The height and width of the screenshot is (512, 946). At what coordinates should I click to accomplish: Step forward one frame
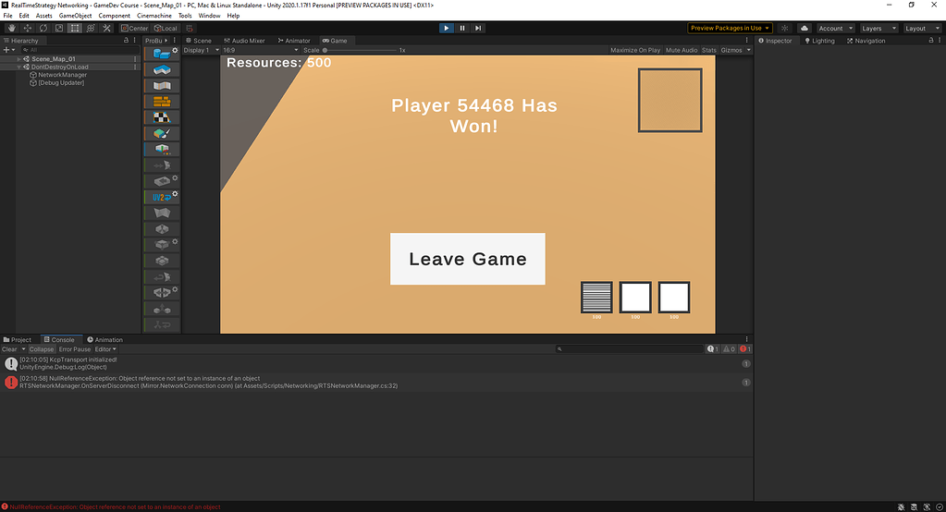click(478, 29)
